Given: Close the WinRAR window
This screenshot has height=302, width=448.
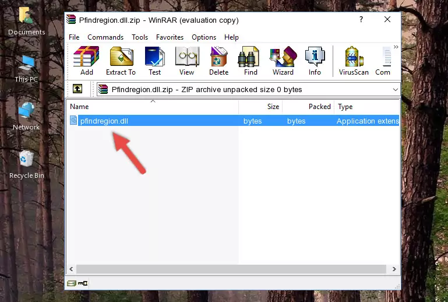Looking at the screenshot, I should [x=387, y=19].
